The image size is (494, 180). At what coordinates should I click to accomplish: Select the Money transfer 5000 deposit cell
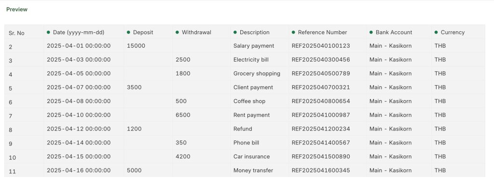[134, 170]
